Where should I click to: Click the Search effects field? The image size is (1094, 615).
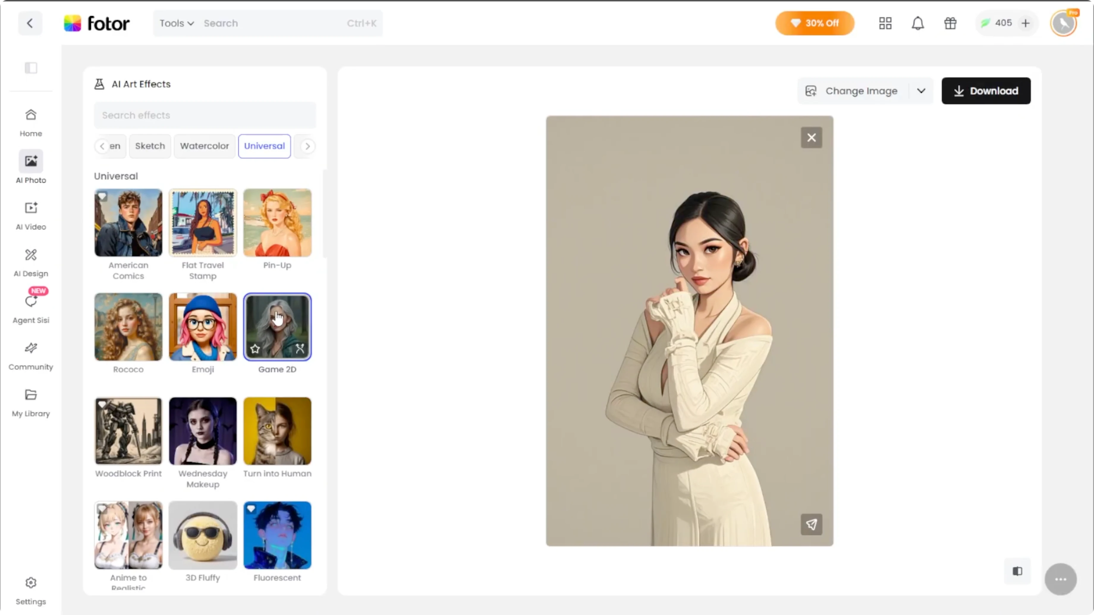point(205,115)
